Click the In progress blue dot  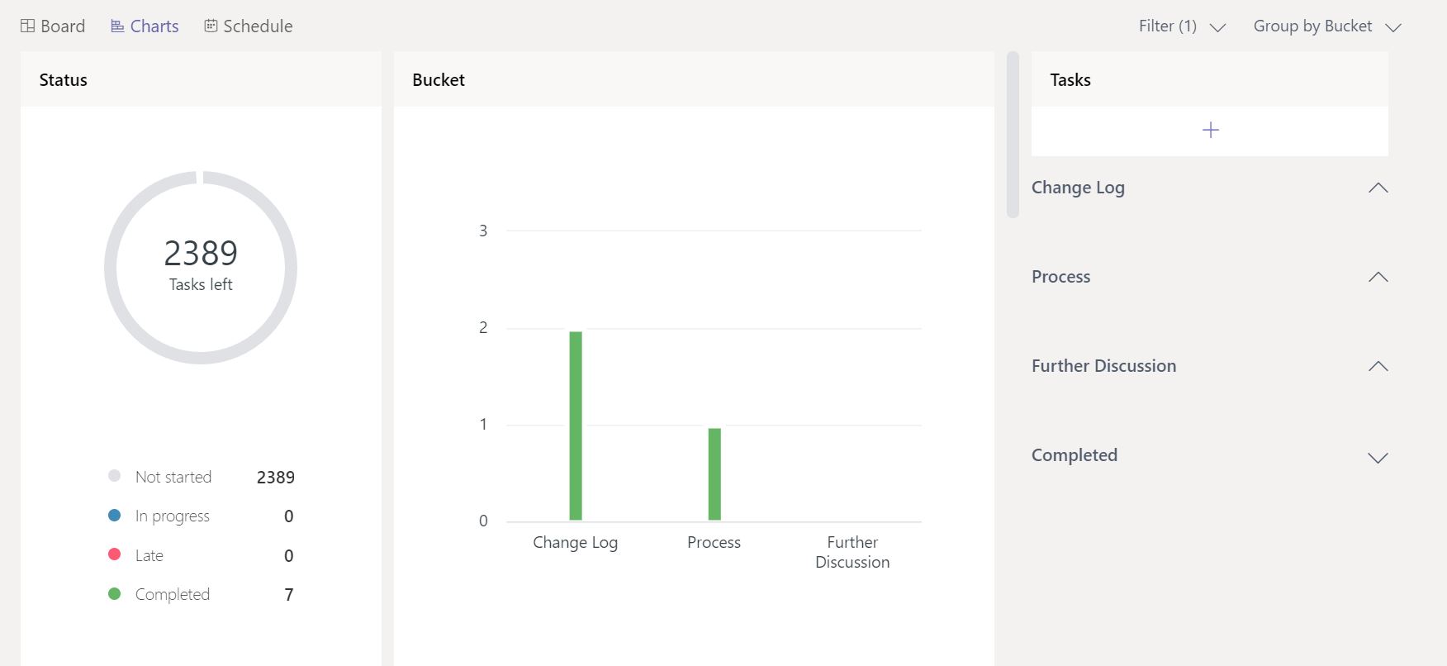115,516
